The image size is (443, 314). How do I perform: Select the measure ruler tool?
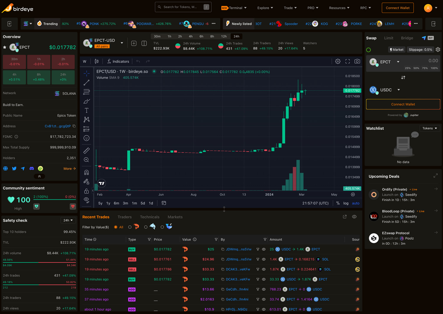pyautogui.click(x=86, y=150)
